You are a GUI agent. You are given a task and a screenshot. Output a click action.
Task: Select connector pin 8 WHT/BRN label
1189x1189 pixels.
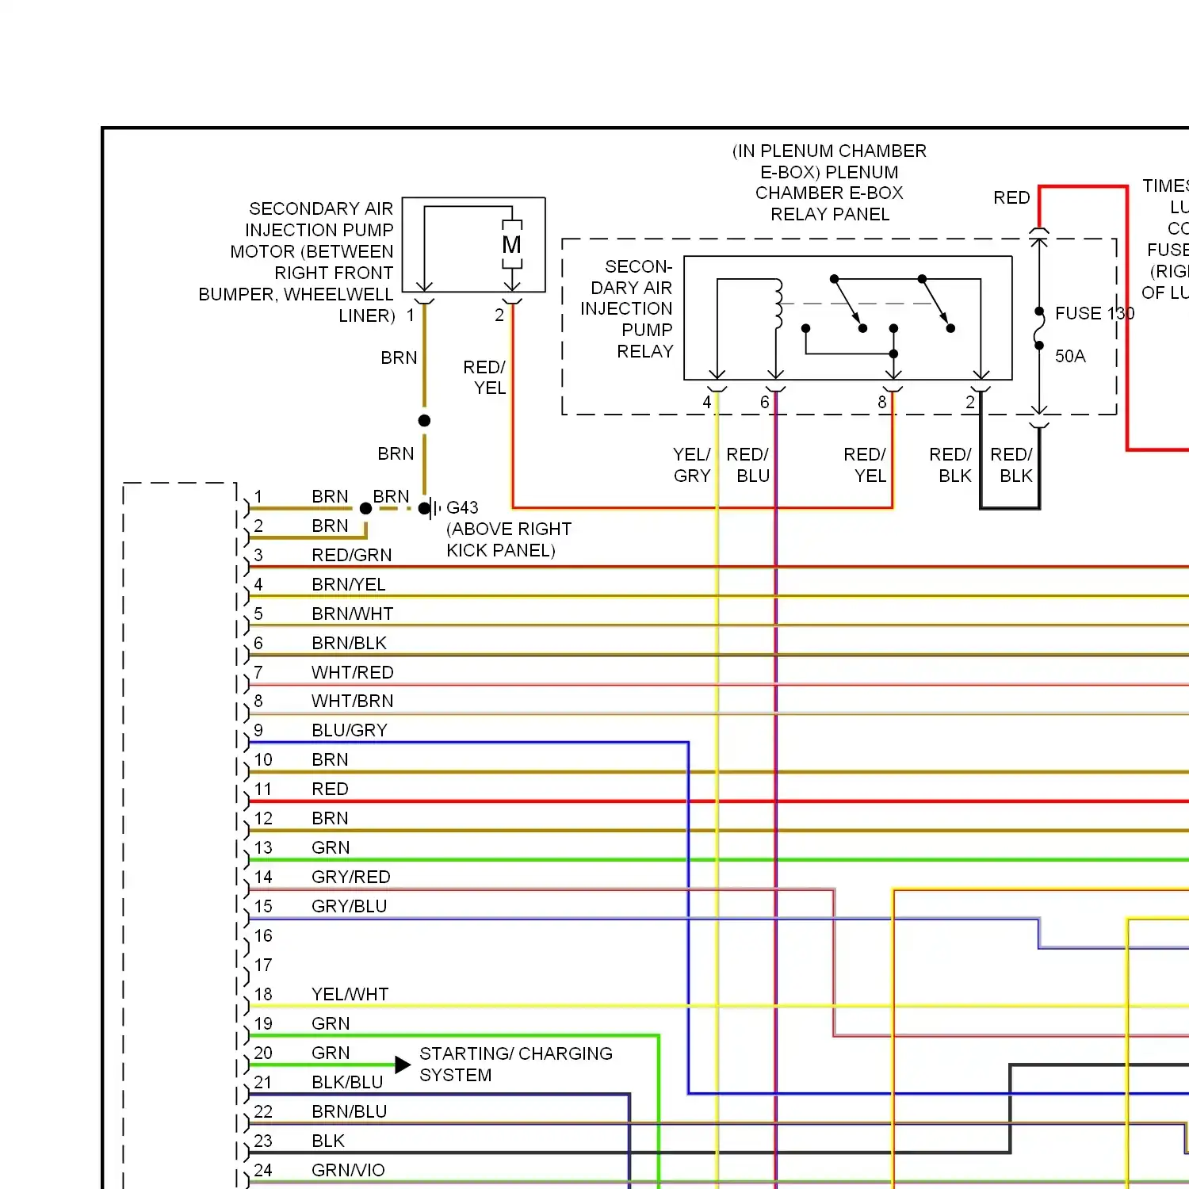tap(352, 701)
